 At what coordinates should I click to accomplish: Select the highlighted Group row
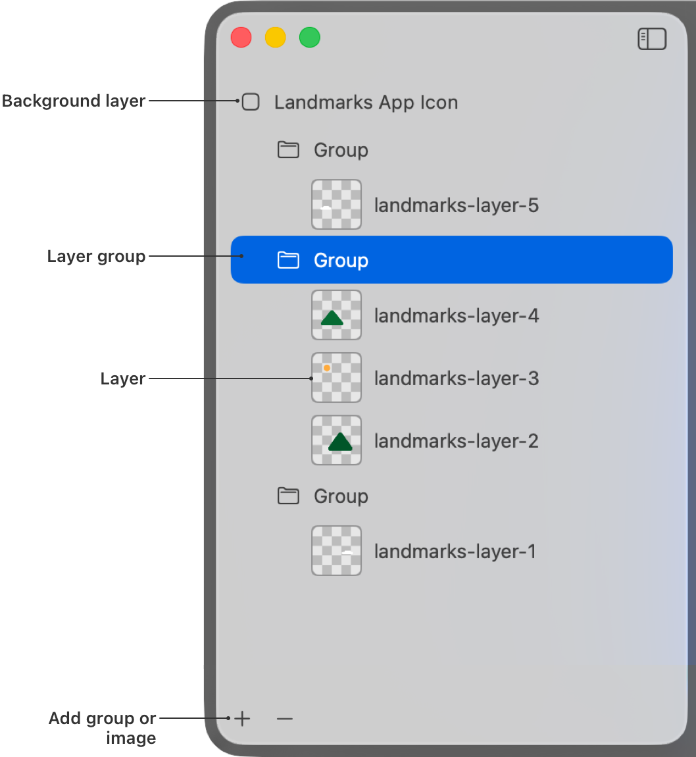[x=451, y=259]
